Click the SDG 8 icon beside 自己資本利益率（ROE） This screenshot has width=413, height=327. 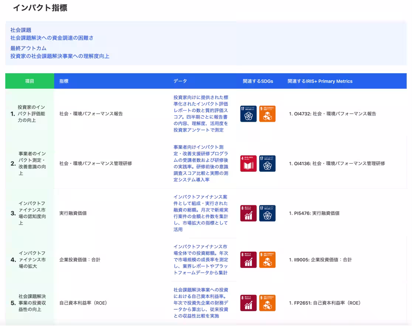point(248,303)
